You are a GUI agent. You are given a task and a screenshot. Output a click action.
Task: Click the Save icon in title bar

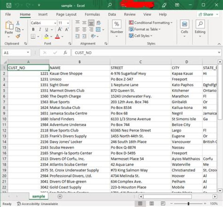tap(9, 5)
